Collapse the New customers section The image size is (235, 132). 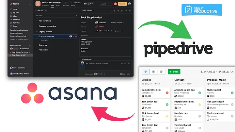pos(37,21)
